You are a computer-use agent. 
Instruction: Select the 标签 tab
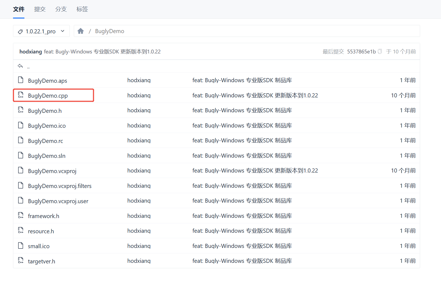click(x=82, y=9)
